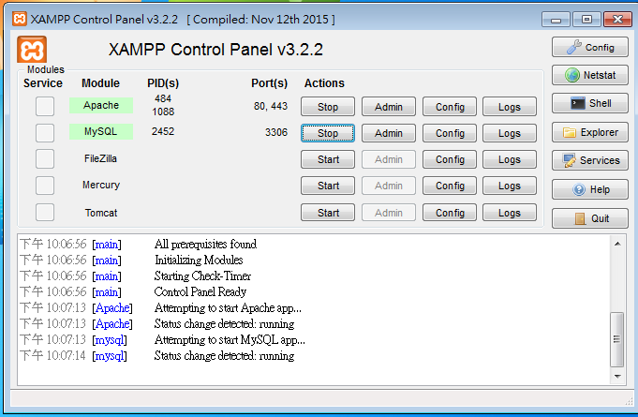Quit XAMPP with door icon
Screen dimensions: 638x417
pyautogui.click(x=590, y=218)
